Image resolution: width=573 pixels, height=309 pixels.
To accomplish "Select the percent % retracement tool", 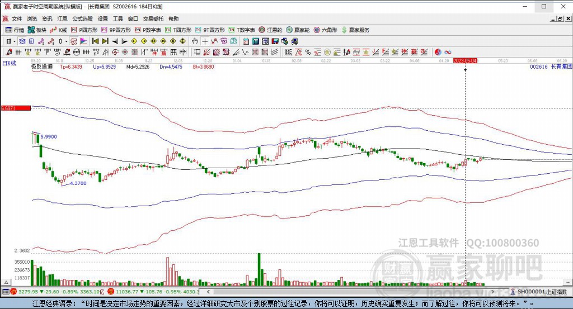I will tap(308, 52).
